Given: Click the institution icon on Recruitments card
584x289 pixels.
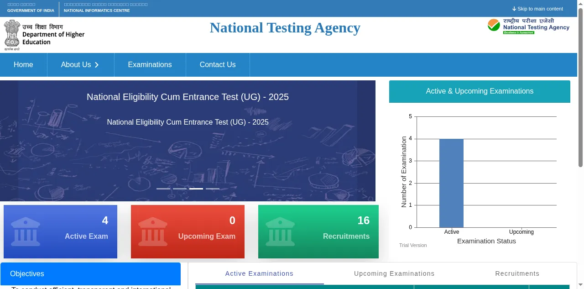Looking at the screenshot, I should tap(280, 231).
